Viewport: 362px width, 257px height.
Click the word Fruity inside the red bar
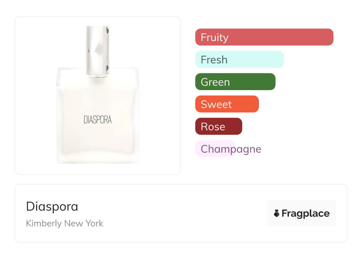coord(215,37)
